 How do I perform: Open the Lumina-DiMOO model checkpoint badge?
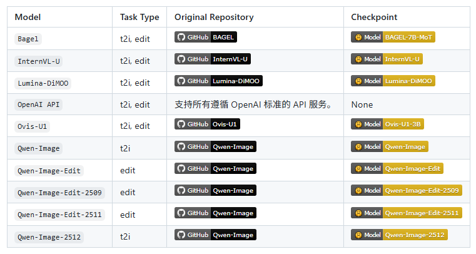[x=393, y=81]
